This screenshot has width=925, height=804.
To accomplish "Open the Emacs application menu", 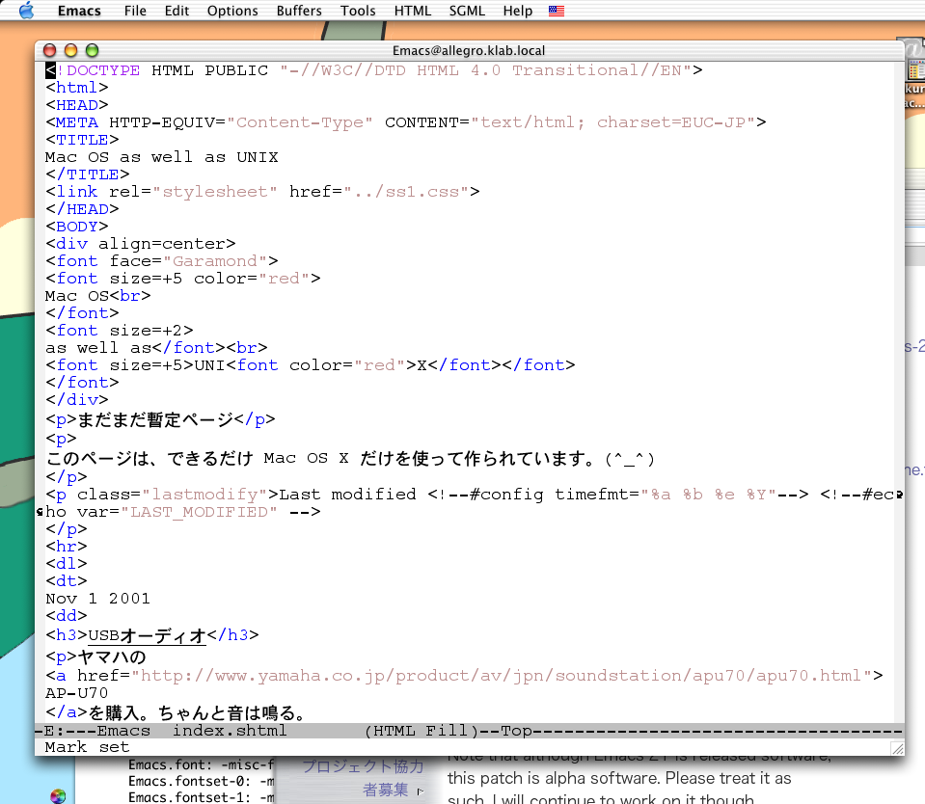I will tap(78, 11).
